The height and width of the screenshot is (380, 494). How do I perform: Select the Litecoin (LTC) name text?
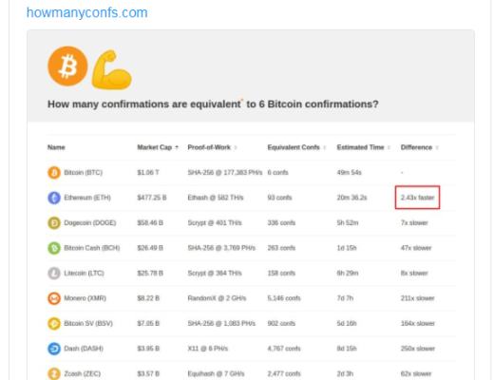tap(84, 273)
